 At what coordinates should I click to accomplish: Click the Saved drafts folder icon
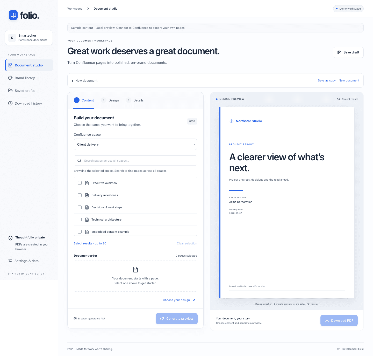10,91
